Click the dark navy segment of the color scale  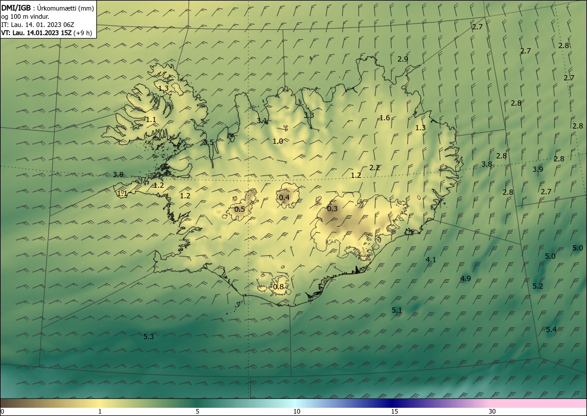392,403
